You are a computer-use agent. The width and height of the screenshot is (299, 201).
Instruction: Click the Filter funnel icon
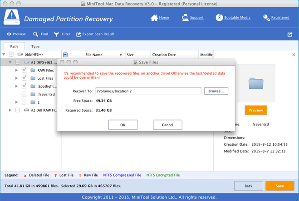[56, 34]
